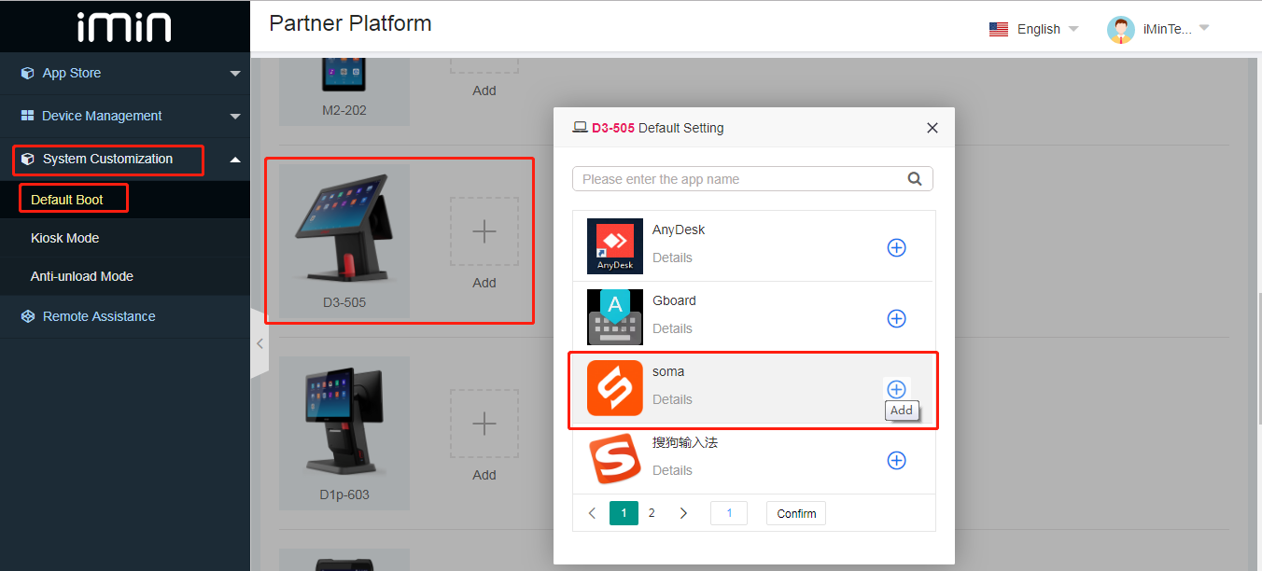Click the Partner Platform title
1262x571 pixels.
click(x=350, y=23)
